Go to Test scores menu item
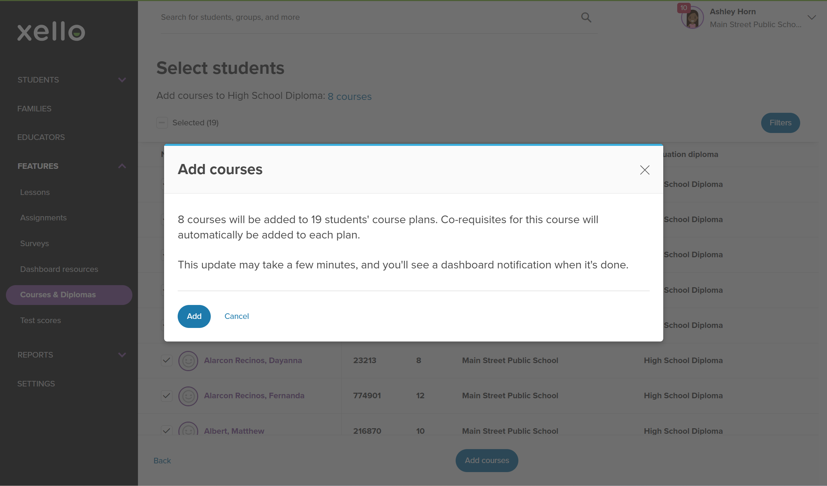The width and height of the screenshot is (827, 486). [40, 320]
